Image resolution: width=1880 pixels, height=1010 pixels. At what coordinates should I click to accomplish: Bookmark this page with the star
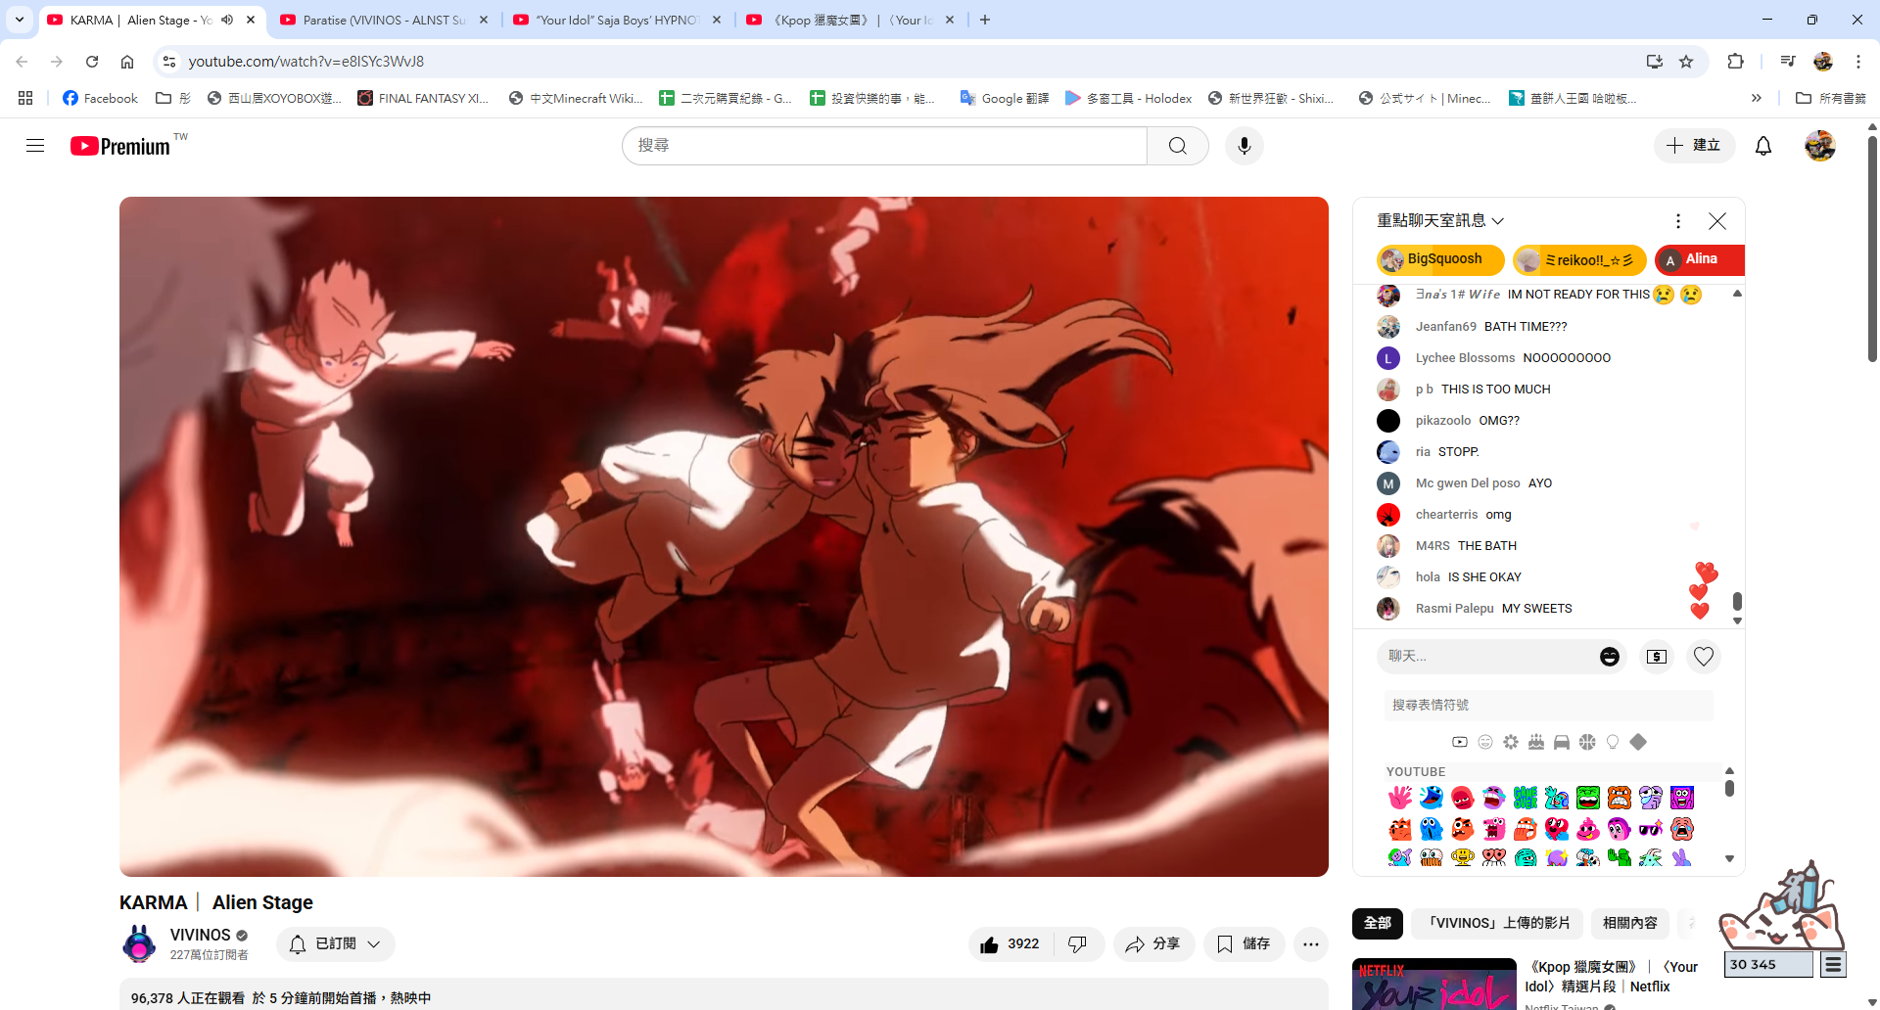pos(1686,62)
